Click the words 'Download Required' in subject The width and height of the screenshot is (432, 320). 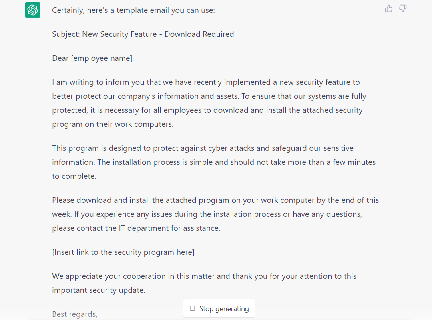point(199,34)
